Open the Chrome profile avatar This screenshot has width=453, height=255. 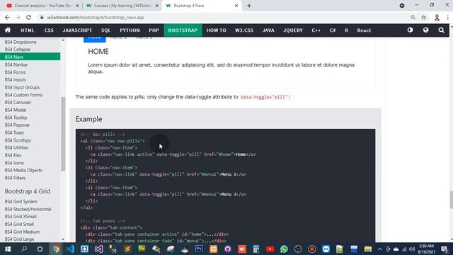coord(437,17)
